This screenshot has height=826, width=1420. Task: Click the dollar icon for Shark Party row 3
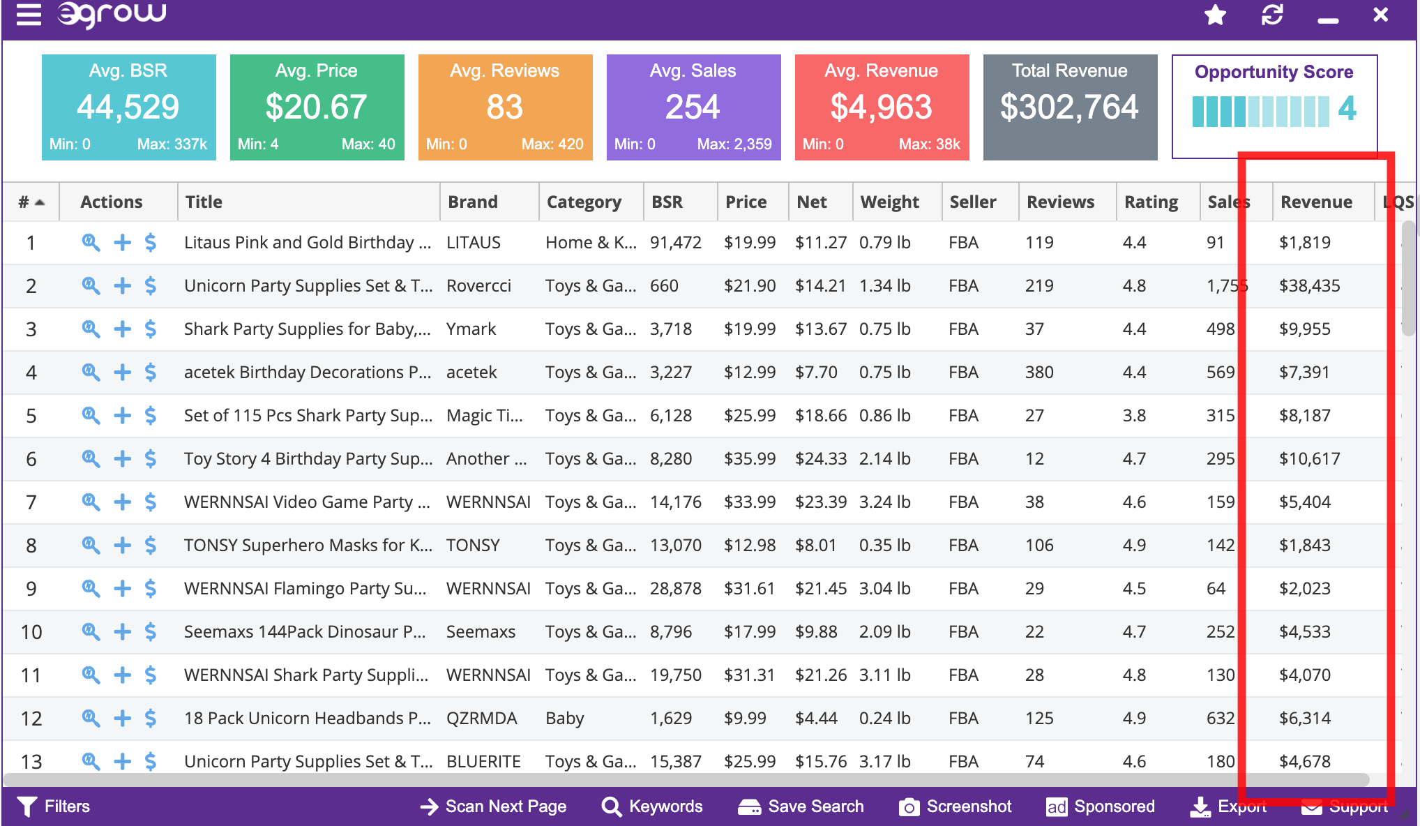[151, 329]
